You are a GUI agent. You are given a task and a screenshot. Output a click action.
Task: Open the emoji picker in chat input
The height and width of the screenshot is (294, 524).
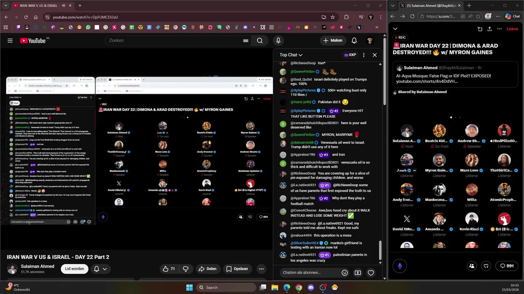(345, 273)
